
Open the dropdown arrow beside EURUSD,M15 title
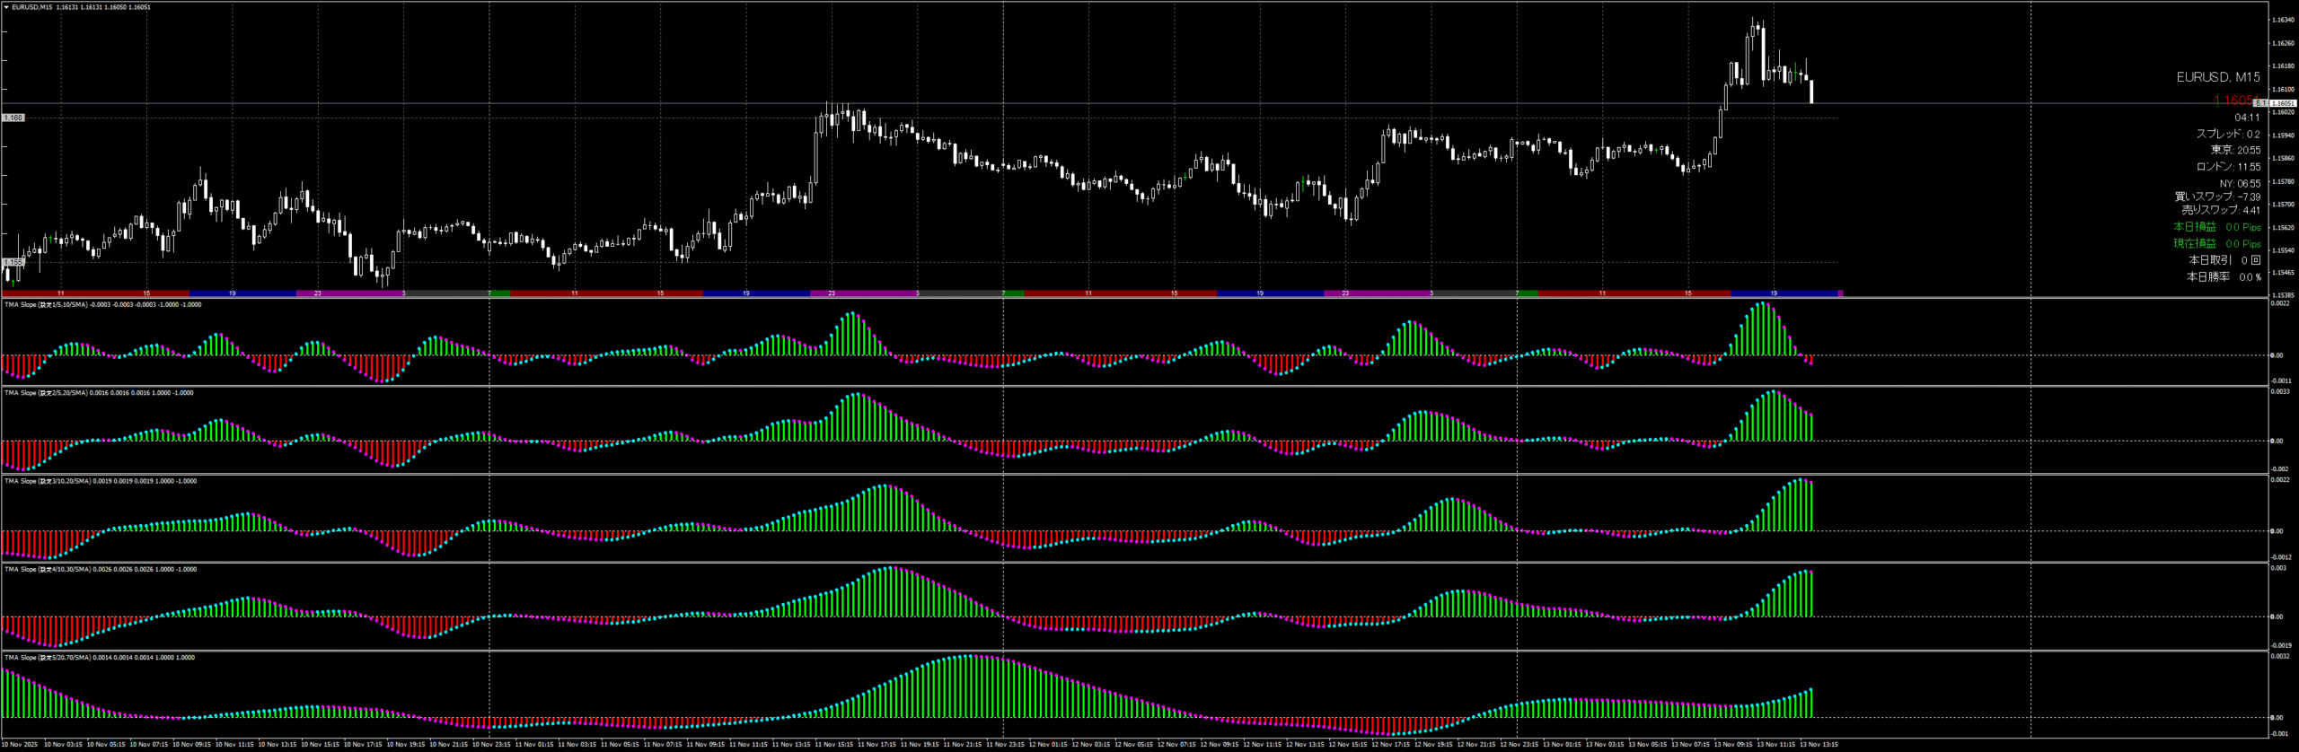[6, 7]
